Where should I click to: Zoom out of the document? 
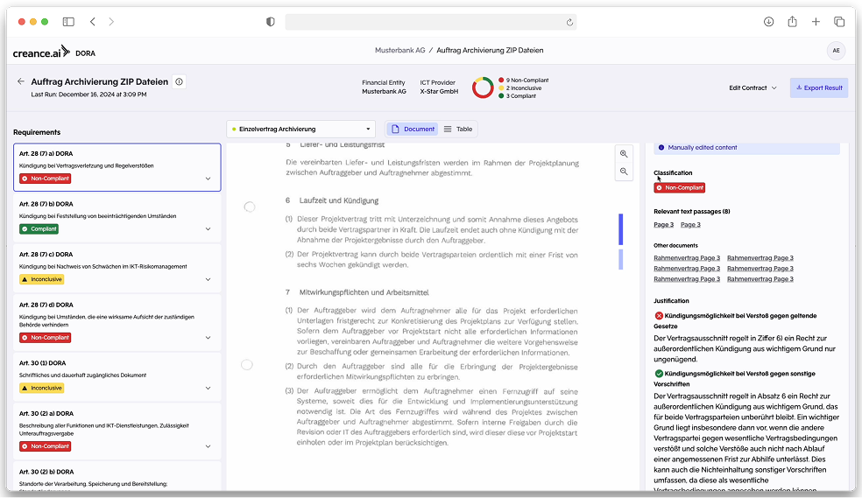click(x=624, y=172)
